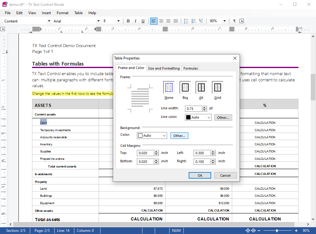The image size is (316, 234).
Task: Click Other... next to the Line color
Action: (223, 118)
